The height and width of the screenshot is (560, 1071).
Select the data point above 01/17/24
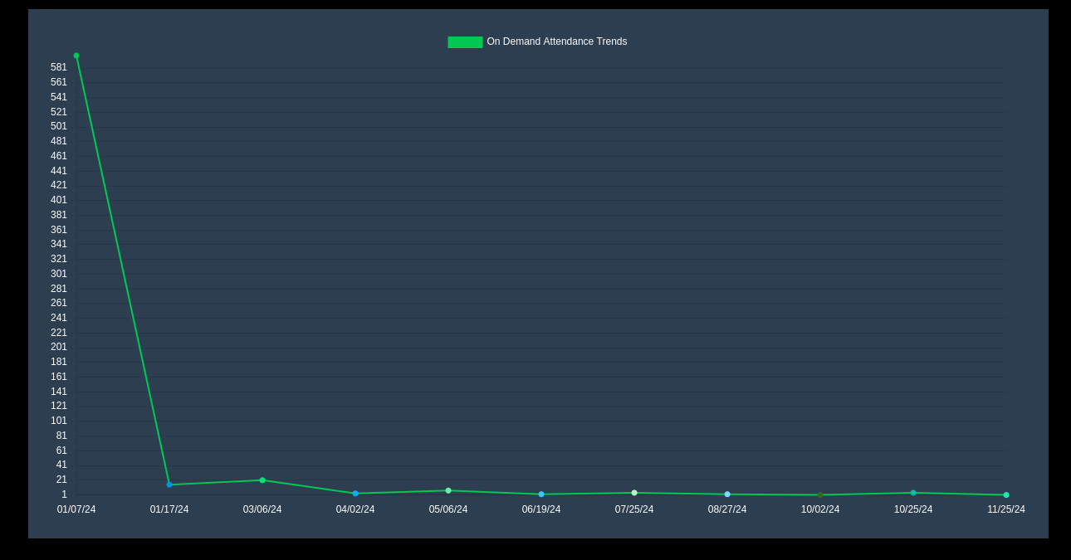point(169,484)
